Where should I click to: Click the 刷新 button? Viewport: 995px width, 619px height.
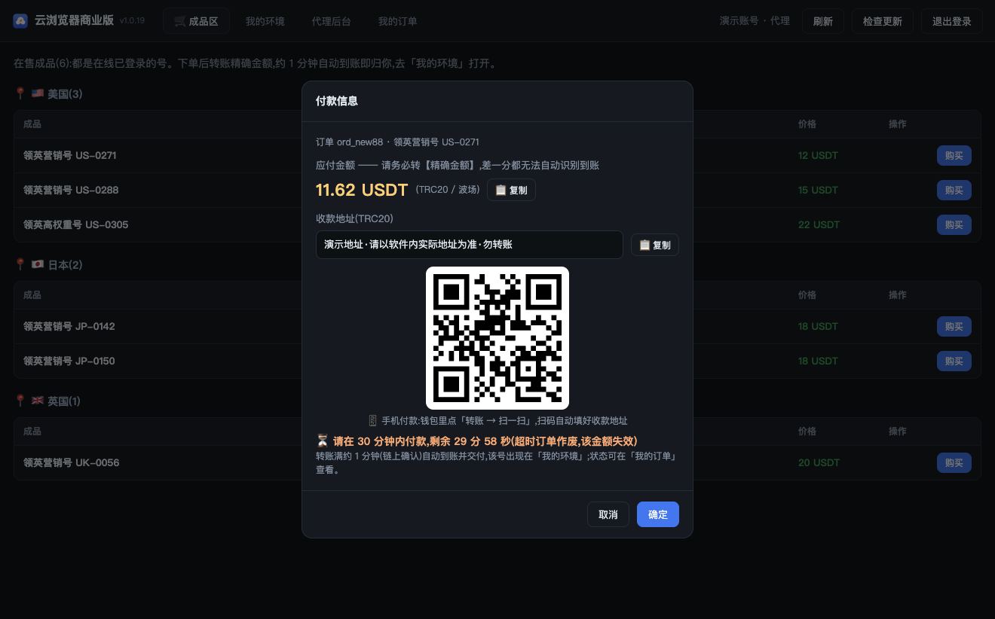[823, 21]
